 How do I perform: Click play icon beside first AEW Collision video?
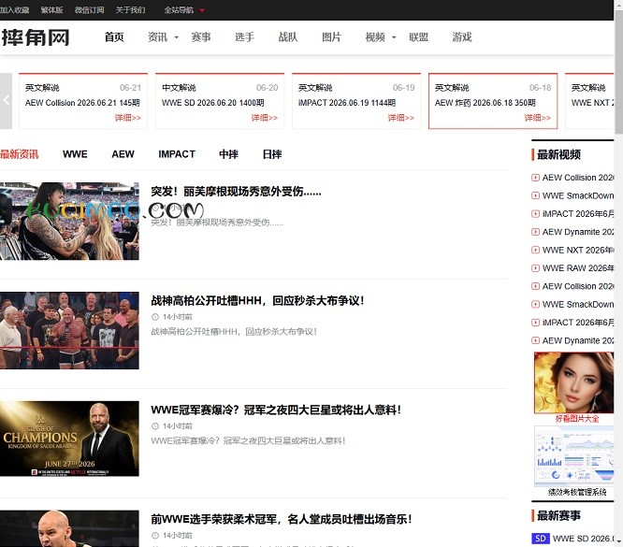[x=536, y=178]
